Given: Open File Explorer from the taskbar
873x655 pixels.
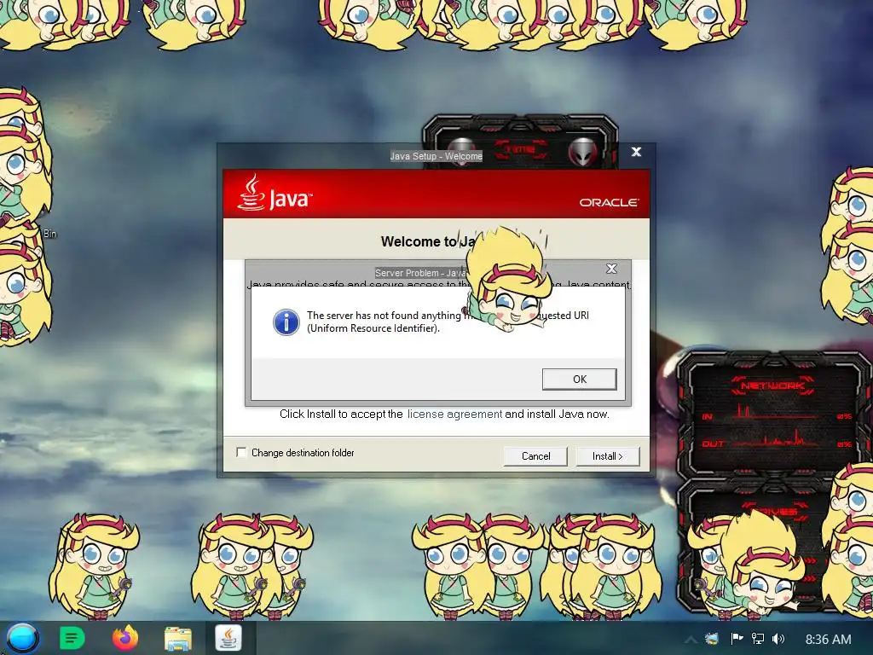Looking at the screenshot, I should tap(178, 638).
